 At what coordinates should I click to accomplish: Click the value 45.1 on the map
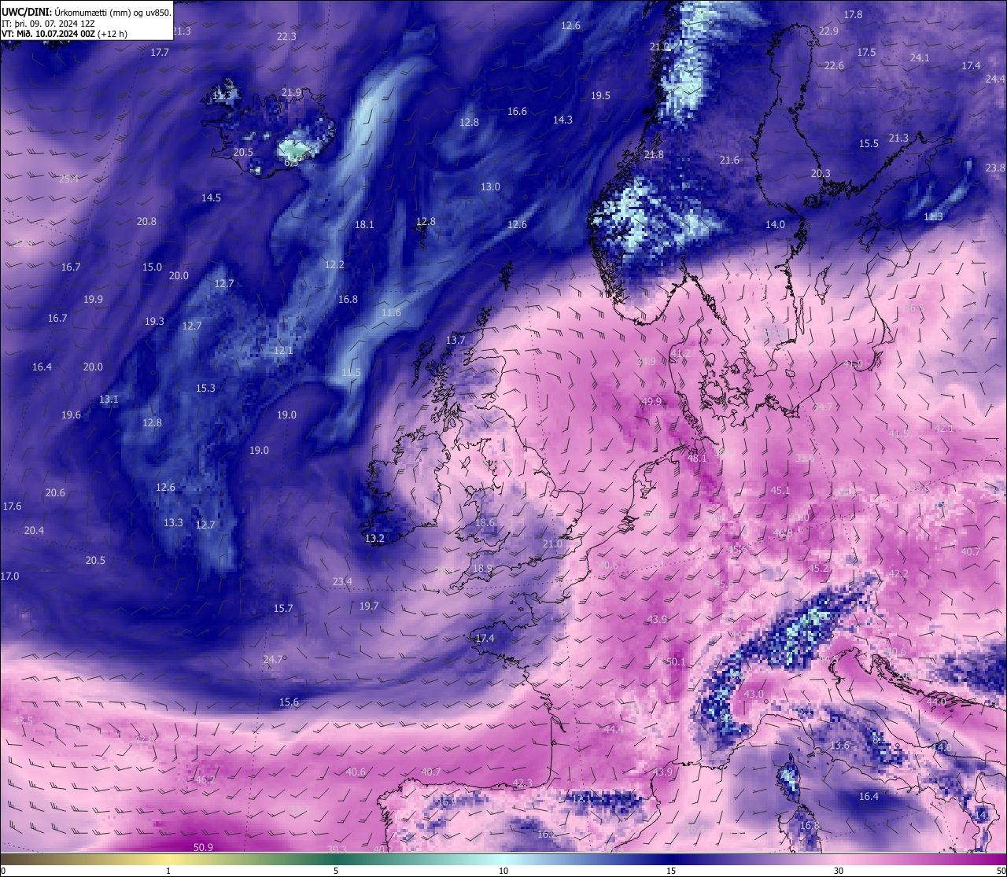(780, 490)
